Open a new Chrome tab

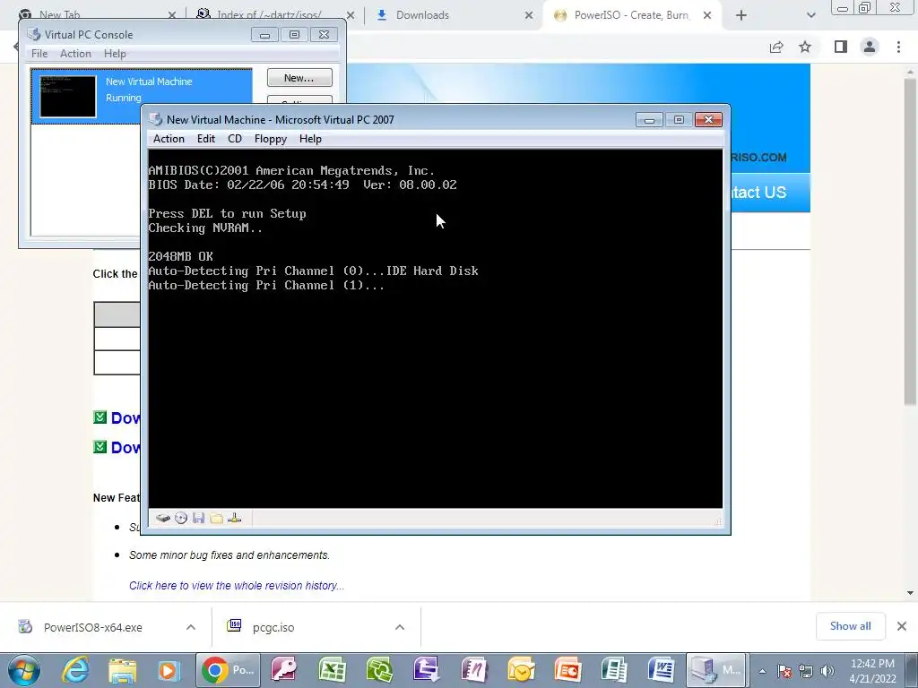click(741, 15)
